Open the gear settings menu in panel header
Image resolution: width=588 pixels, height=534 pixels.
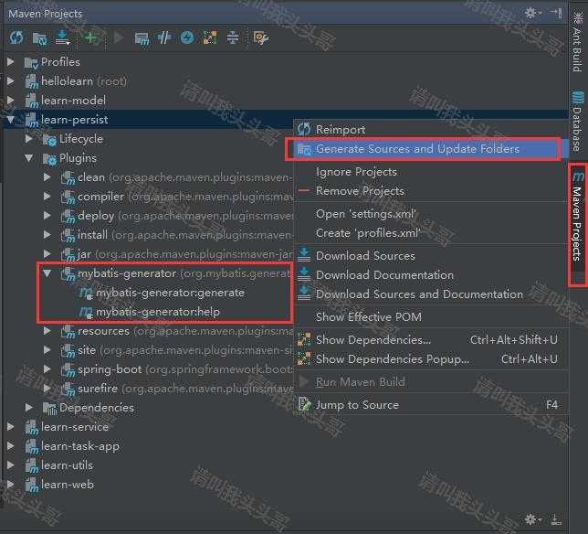coord(532,13)
